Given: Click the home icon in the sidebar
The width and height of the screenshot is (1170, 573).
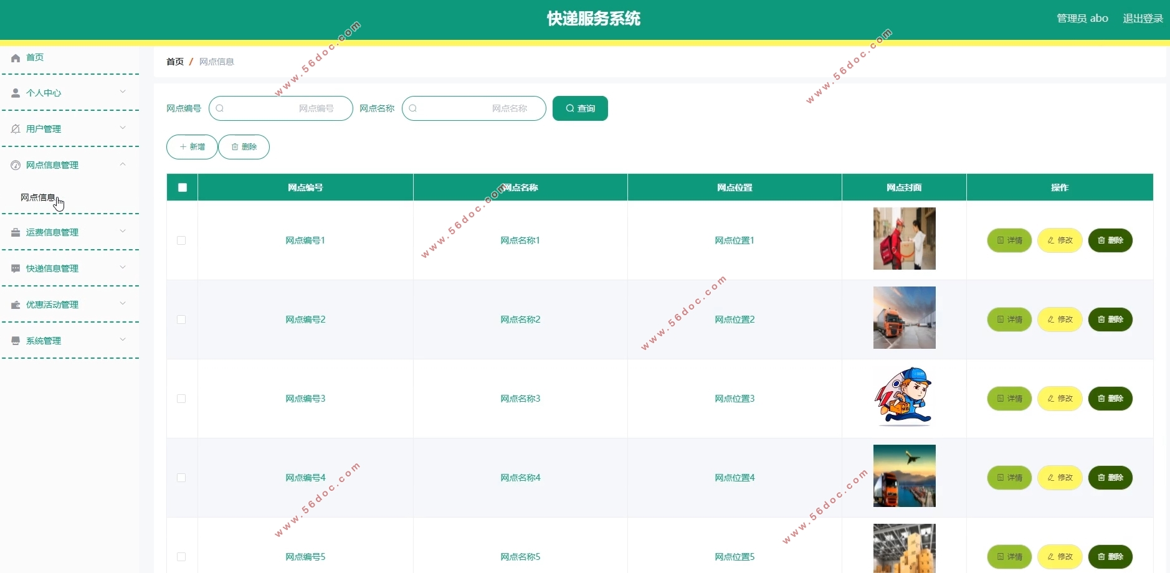Looking at the screenshot, I should (x=16, y=58).
